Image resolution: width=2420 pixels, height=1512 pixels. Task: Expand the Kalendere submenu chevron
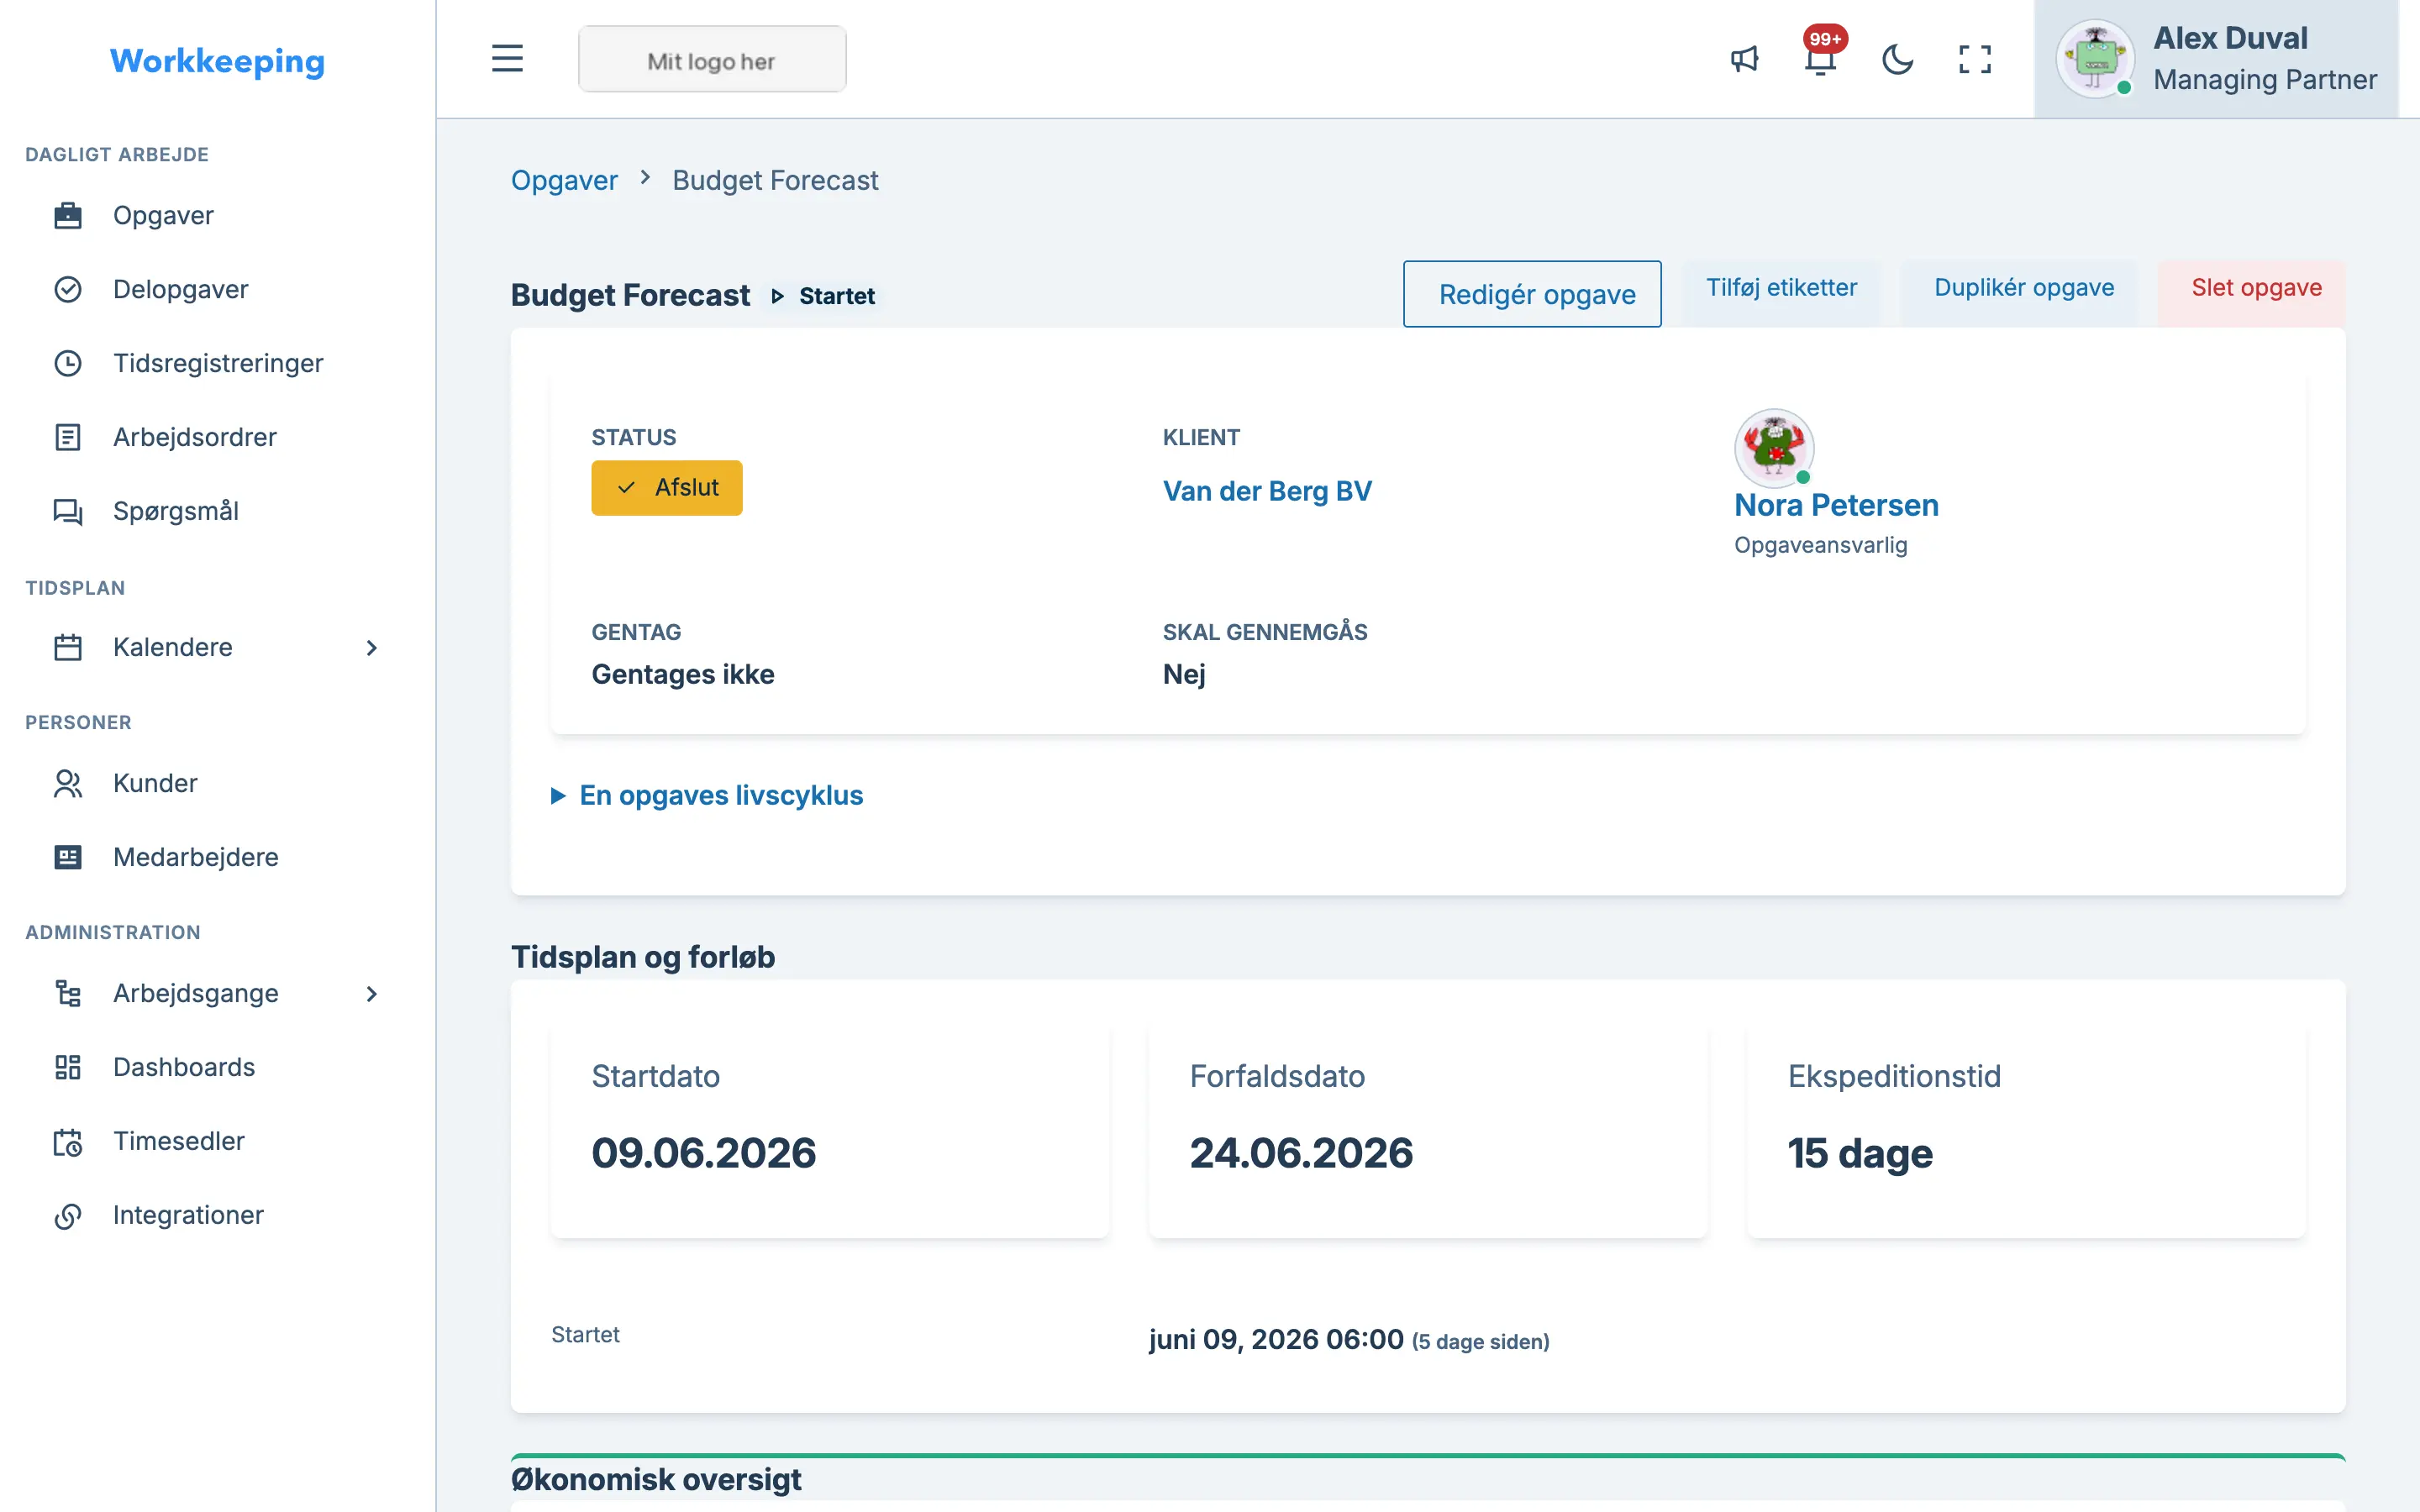[x=371, y=647]
